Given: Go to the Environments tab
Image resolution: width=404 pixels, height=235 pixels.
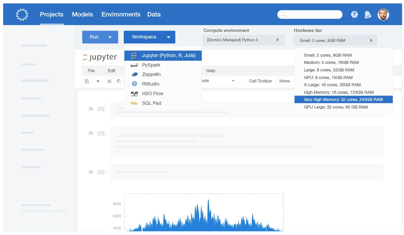Looking at the screenshot, I should [x=121, y=14].
